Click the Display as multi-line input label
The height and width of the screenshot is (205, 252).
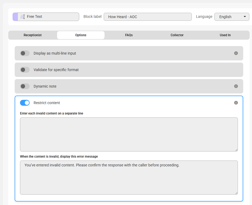(x=55, y=53)
